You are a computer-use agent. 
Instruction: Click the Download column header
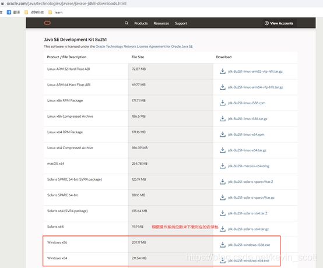224,57
